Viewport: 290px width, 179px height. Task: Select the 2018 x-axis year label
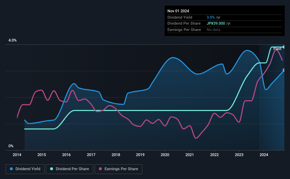coord(116,155)
